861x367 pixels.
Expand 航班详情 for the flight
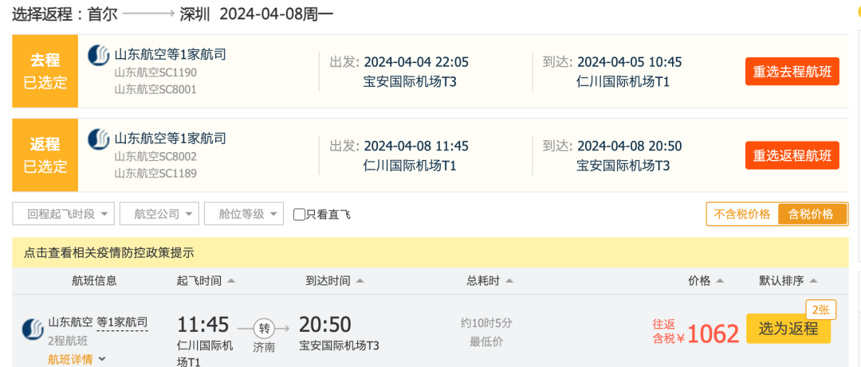pos(77,359)
